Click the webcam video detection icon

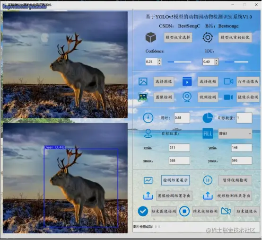coord(187,97)
